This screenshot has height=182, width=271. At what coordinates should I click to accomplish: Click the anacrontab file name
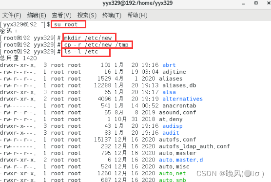click(179, 105)
